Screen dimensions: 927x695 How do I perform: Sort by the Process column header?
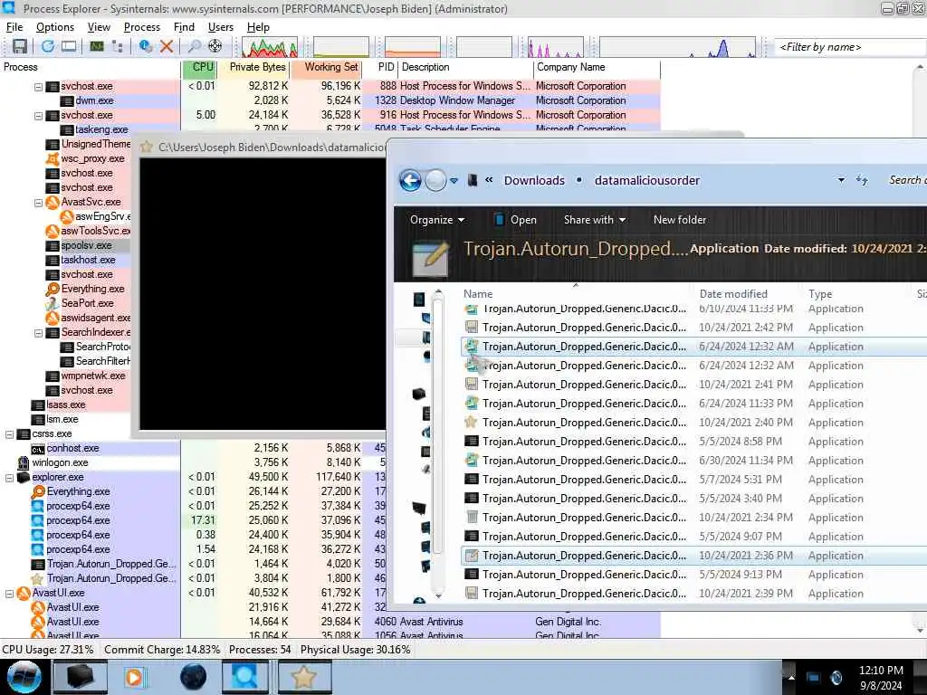(x=90, y=67)
